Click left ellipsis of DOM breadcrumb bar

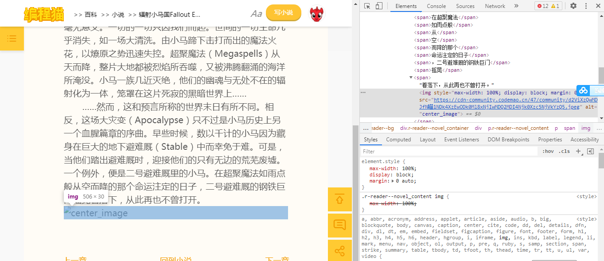click(366, 128)
